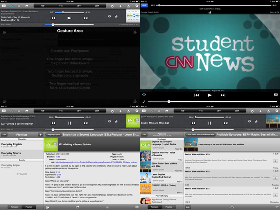
Task: Play Skills 360 episode in top-left screenshot
Action: click(x=69, y=18)
